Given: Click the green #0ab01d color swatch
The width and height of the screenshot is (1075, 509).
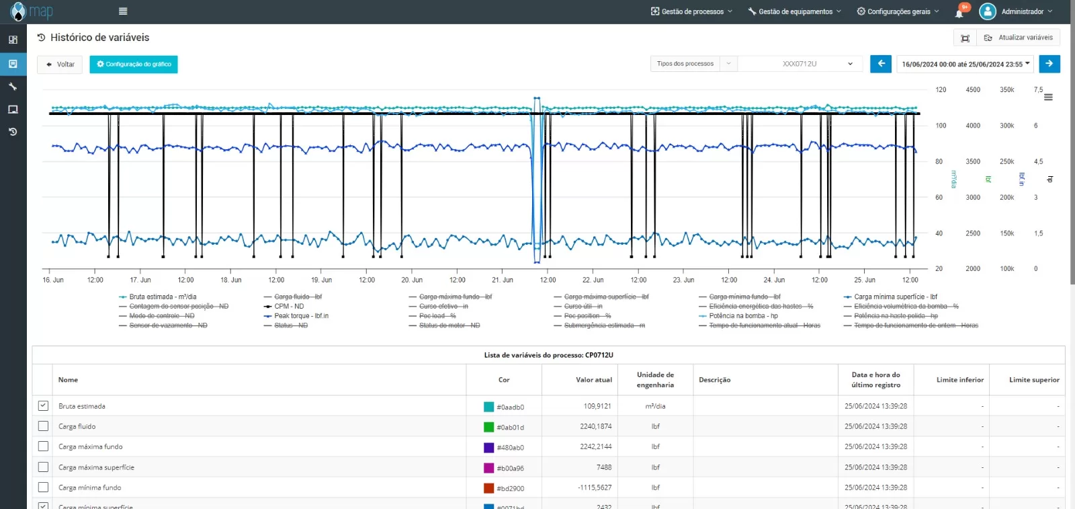Looking at the screenshot, I should tap(489, 427).
